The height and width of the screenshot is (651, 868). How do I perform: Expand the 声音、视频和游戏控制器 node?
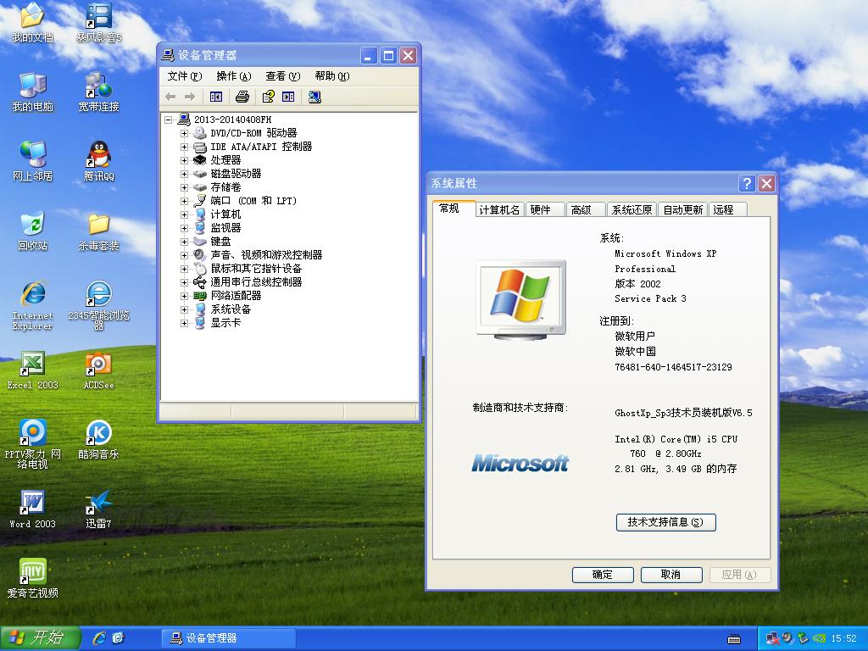pyautogui.click(x=184, y=255)
